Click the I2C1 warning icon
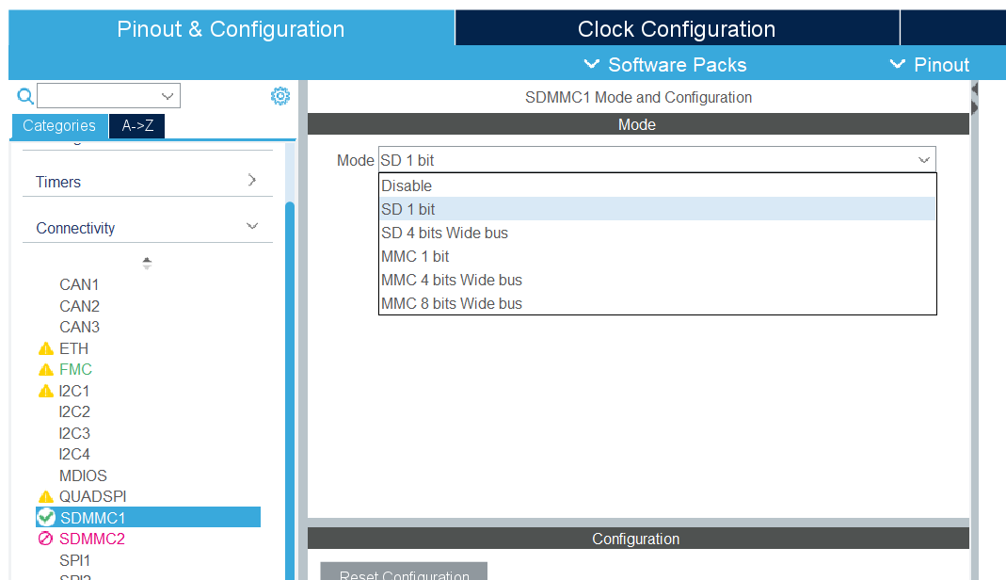1006x580 pixels. [46, 392]
